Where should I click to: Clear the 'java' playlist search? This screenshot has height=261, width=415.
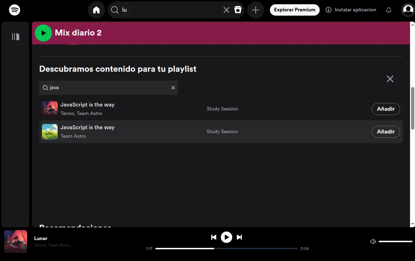(173, 88)
